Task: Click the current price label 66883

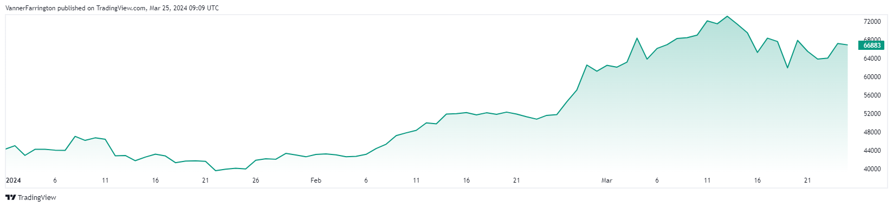Action: 872,46
